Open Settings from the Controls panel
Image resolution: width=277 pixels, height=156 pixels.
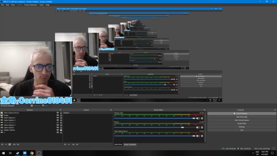(x=242, y=127)
